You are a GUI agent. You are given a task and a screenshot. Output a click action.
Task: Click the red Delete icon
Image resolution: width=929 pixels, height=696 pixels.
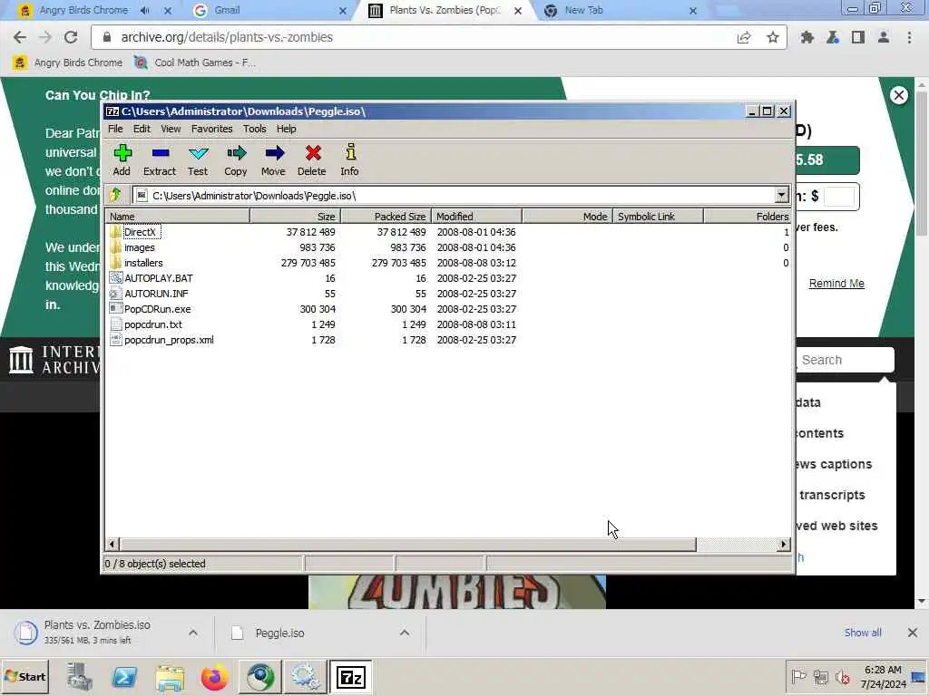point(312,159)
